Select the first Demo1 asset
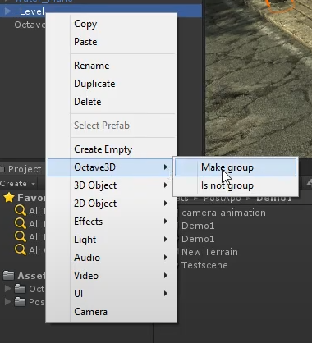312x343 pixels. point(198,226)
